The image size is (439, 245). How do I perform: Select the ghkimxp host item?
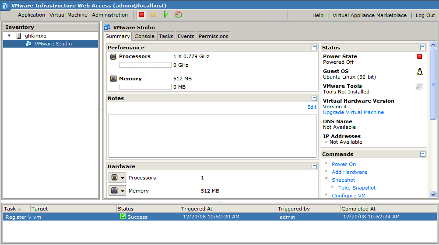[35, 36]
